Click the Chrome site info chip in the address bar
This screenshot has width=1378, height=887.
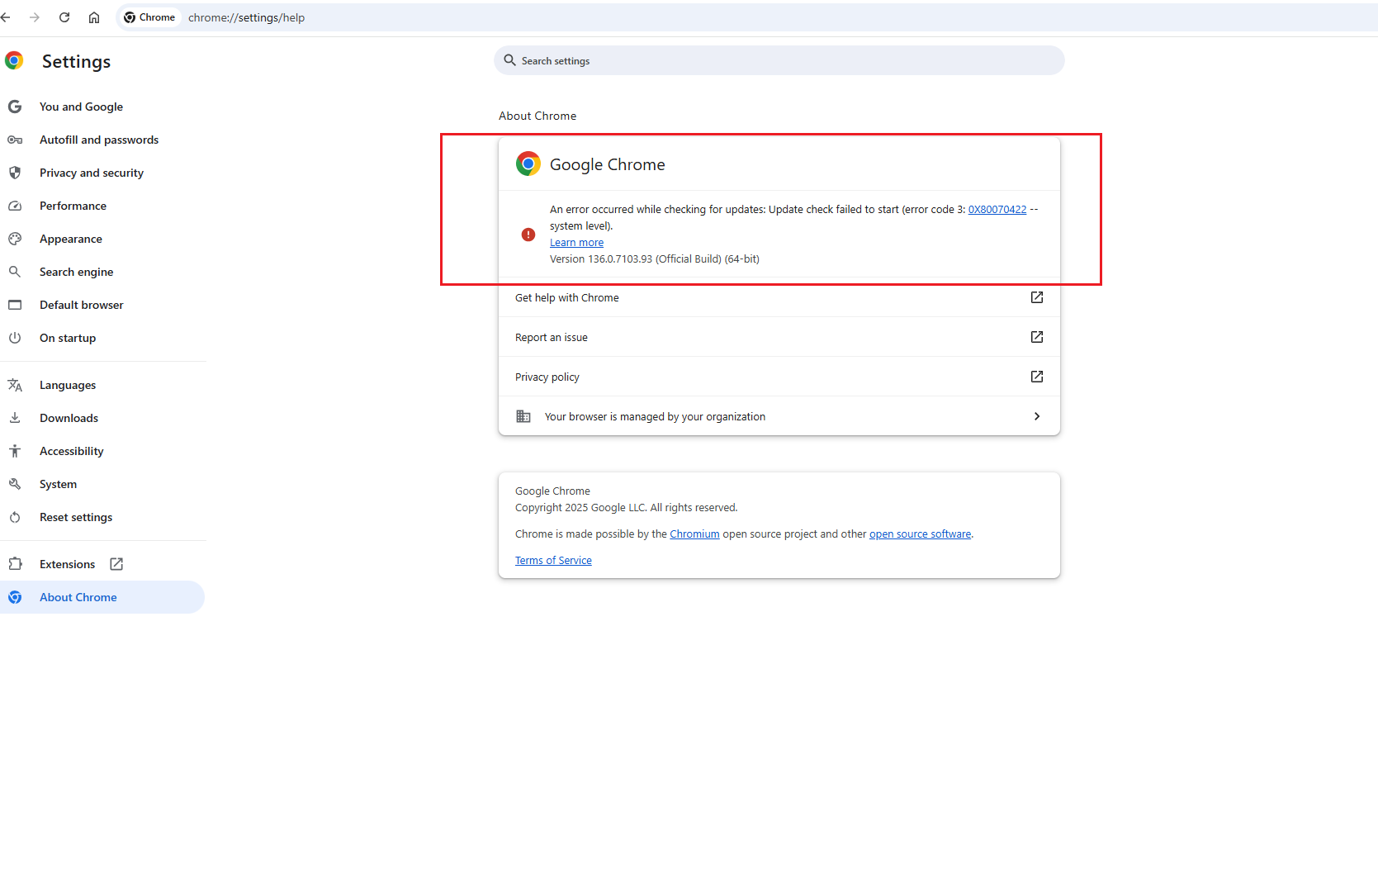point(149,17)
